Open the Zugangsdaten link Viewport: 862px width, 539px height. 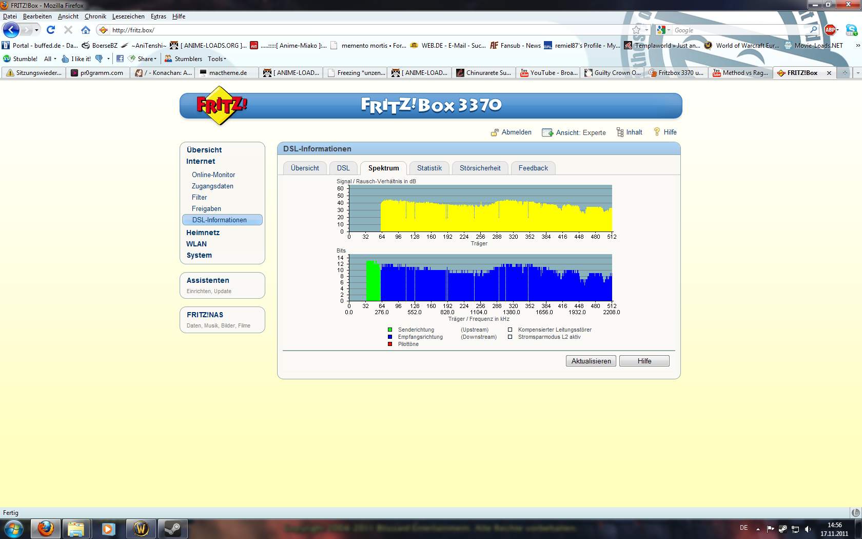tap(212, 186)
